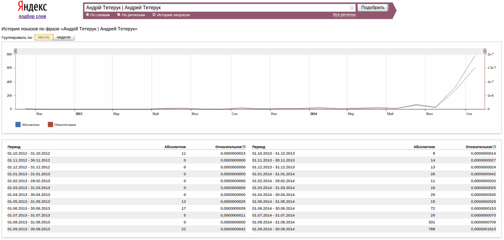Click the 2e-7 label on right axis
The width and height of the screenshot is (504, 240).
point(491,54)
